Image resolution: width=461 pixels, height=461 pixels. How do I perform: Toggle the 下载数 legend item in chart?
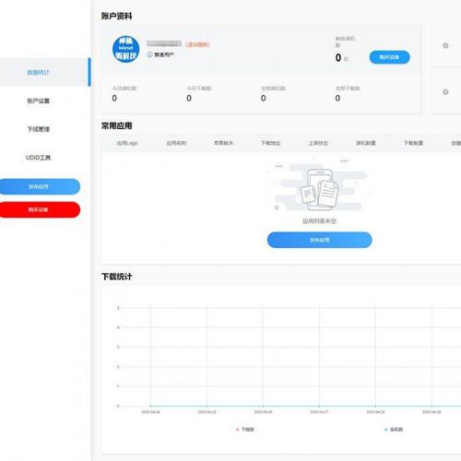point(245,430)
